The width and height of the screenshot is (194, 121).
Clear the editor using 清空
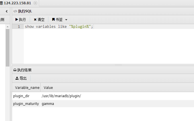point(39,19)
